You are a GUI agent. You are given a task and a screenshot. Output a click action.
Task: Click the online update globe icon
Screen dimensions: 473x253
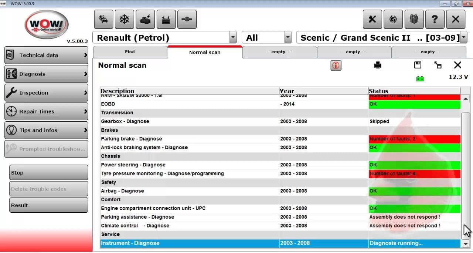click(393, 19)
